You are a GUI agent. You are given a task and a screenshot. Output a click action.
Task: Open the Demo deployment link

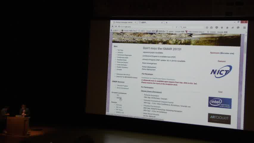(x=149, y=69)
